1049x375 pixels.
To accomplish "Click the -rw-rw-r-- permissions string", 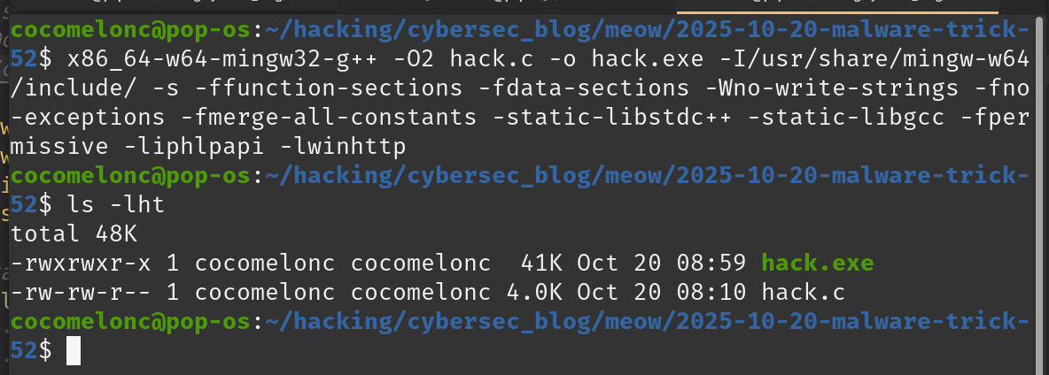I will point(76,292).
